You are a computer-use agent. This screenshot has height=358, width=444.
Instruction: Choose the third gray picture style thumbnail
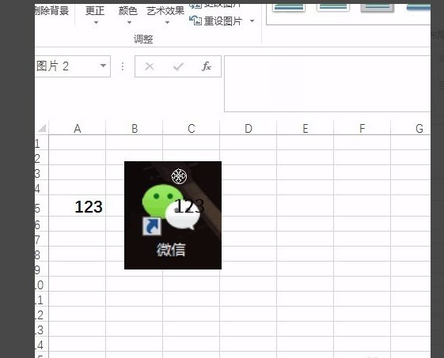378,8
